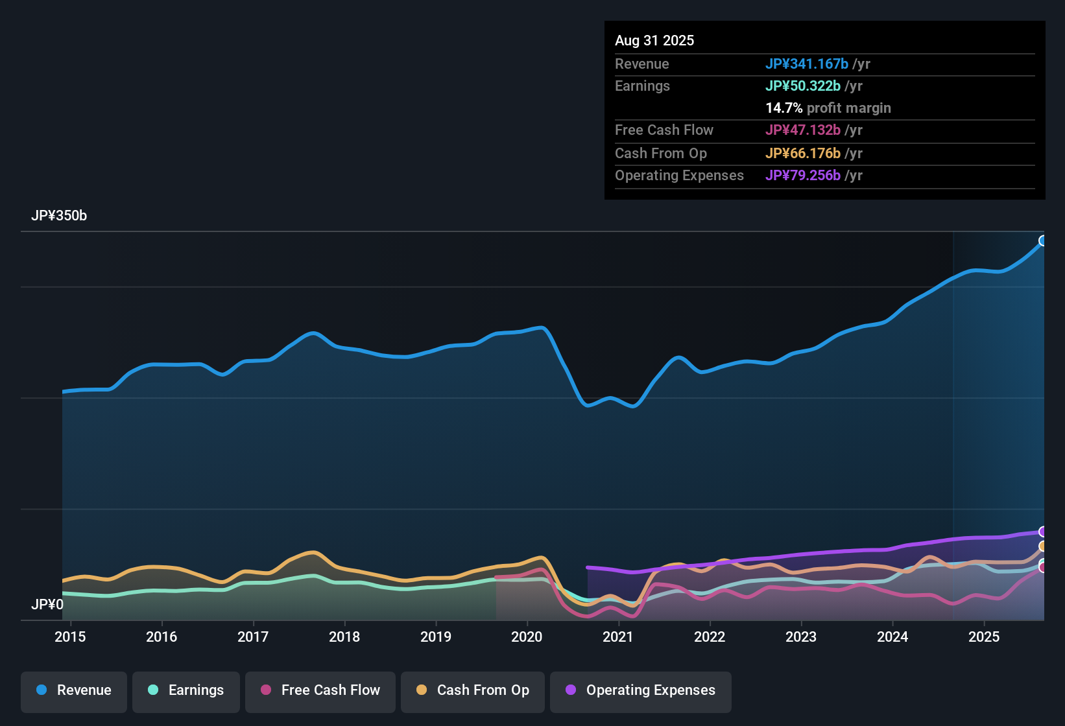Click the JP¥341.167b Revenue value
This screenshot has width=1065, height=726.
pyautogui.click(x=808, y=64)
